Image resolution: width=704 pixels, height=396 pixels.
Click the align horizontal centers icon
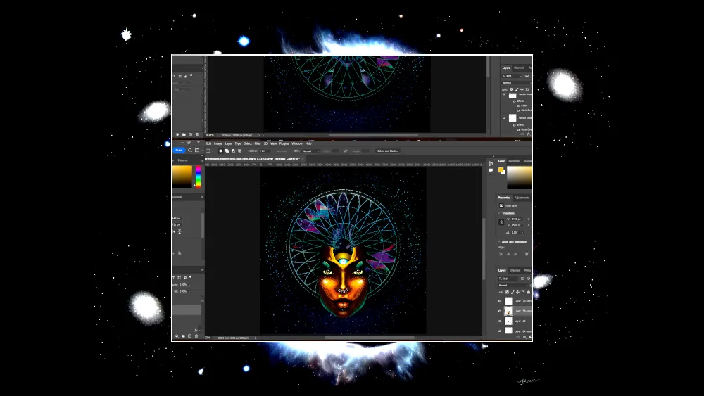click(x=508, y=254)
